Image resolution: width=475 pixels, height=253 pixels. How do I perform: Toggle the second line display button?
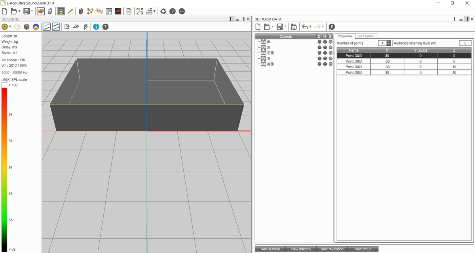point(56,27)
